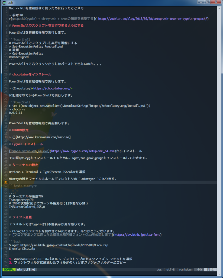
Task: Click list item 1 about Windowsのコントロールパネル
Action: pos(71,259)
